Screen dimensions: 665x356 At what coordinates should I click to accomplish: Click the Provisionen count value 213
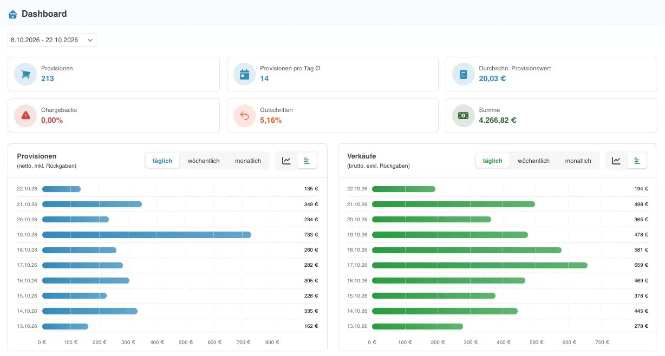(48, 78)
